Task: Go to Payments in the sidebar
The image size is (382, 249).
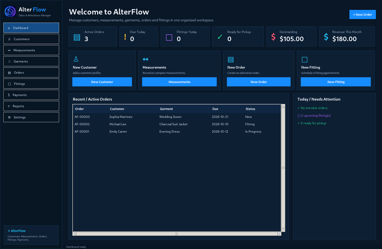Action: 31,95
